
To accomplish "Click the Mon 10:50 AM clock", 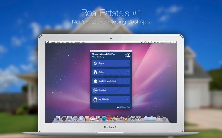I will pyautogui.click(x=165, y=42).
